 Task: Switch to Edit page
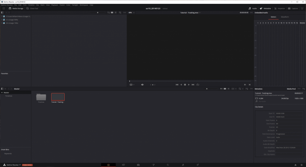click(x=138, y=165)
